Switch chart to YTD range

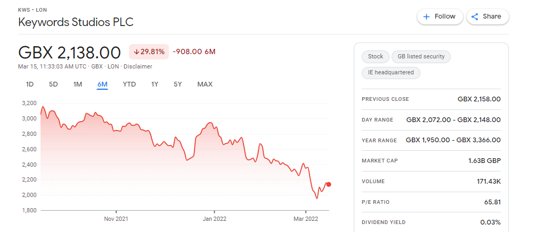[x=129, y=84]
